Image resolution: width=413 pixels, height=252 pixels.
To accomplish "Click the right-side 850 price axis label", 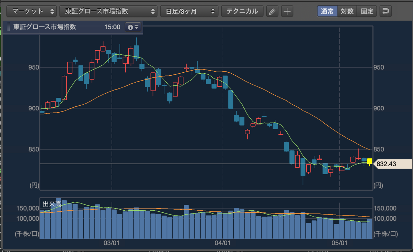I will 379,149.
